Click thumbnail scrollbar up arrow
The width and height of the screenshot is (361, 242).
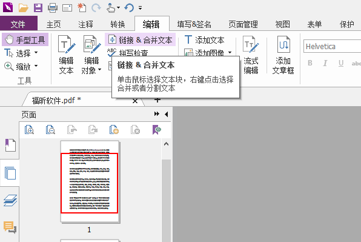pos(166,144)
